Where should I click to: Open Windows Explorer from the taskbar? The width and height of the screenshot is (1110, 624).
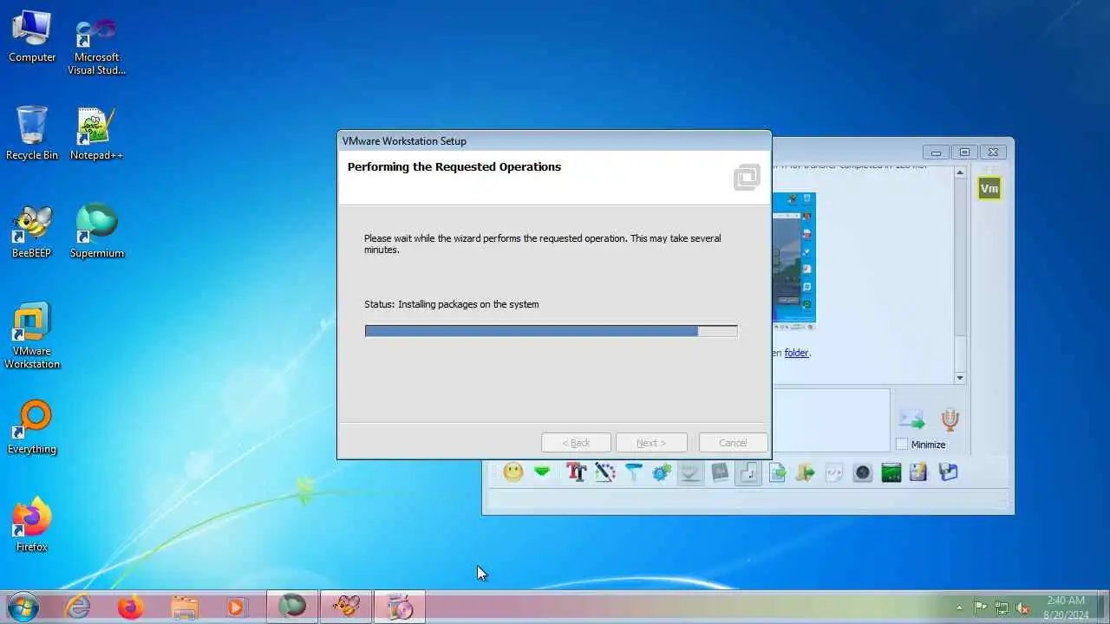[184, 607]
